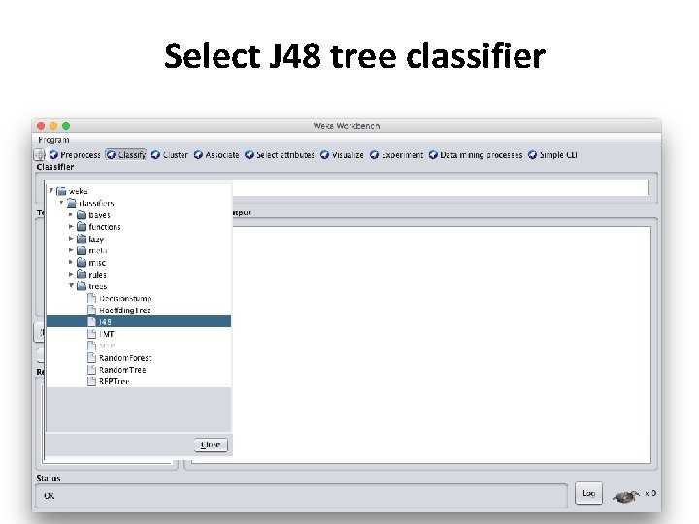Expand the rules folder arrow
The image size is (699, 524).
(x=71, y=274)
